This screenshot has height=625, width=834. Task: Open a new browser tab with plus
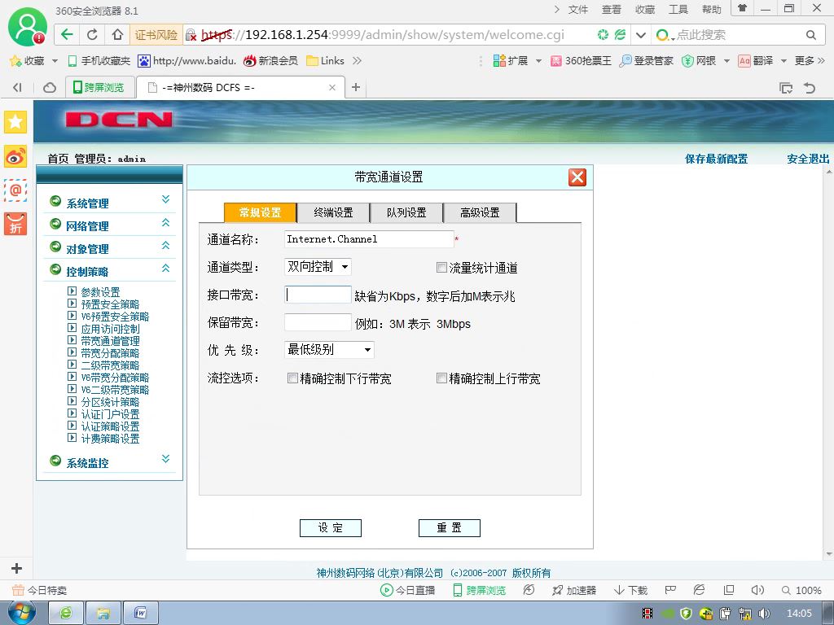[x=356, y=87]
